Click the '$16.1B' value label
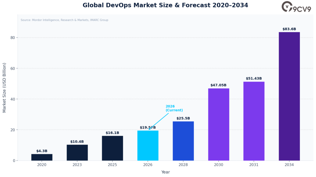The width and height of the screenshot is (316, 177). 112,133
